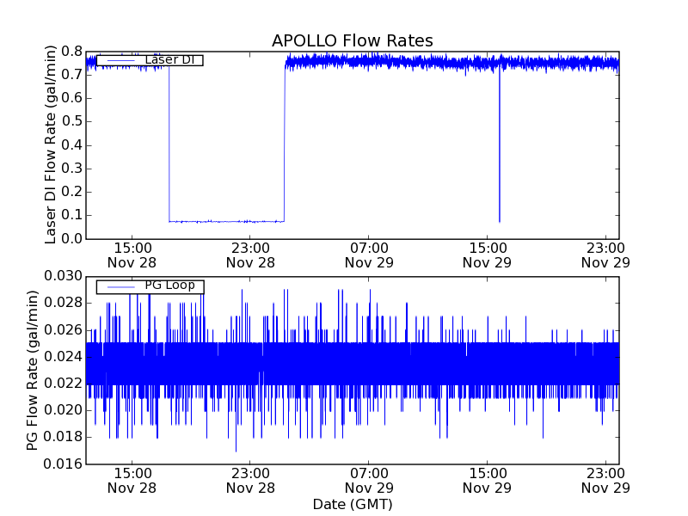This screenshot has width=688, height=516.
Task: Click the 0.018 tick on PG flow axis
Action: pos(63,437)
